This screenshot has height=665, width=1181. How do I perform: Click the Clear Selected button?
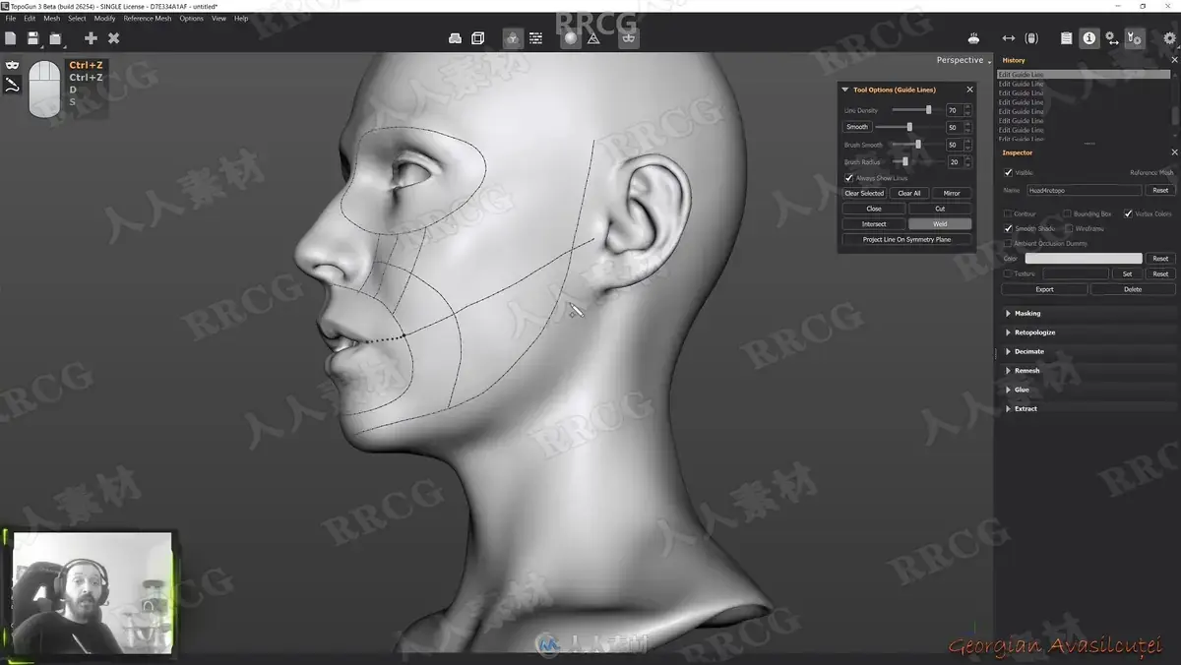tap(864, 193)
